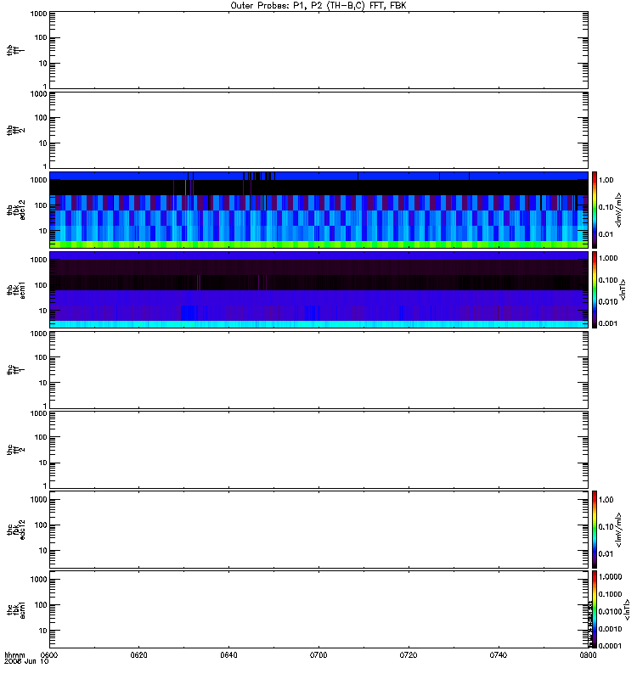Click the 0640 time axis label

tap(228, 654)
